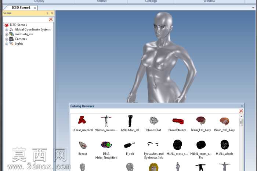Select Global Coordinate System tree item
This screenshot has width=257, height=171.
(33, 29)
